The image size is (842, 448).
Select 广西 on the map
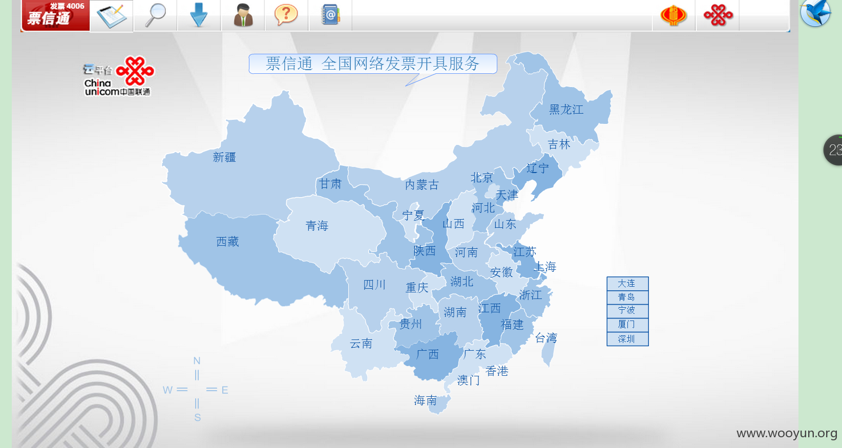(x=427, y=354)
